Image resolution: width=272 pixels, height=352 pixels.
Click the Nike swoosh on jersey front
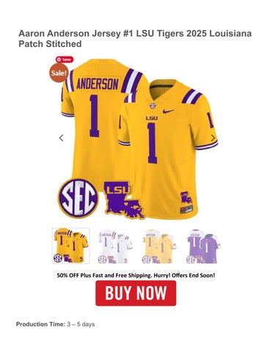tap(168, 111)
